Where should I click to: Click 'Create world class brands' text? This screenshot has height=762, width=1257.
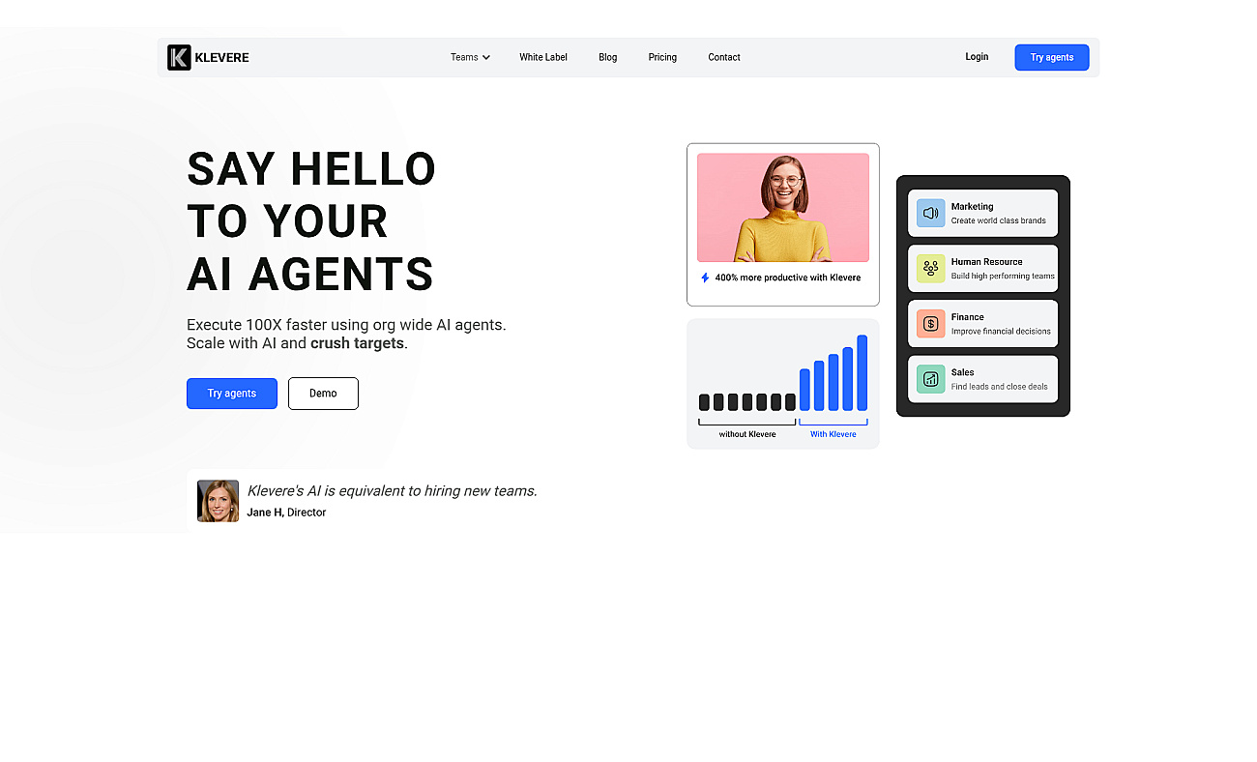(999, 220)
